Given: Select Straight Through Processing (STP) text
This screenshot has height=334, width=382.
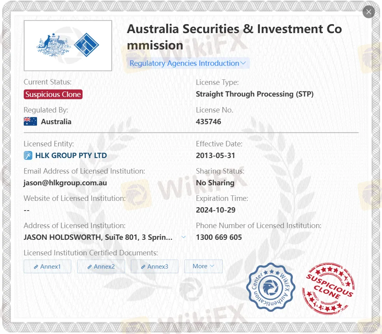Looking at the screenshot, I should [x=255, y=94].
